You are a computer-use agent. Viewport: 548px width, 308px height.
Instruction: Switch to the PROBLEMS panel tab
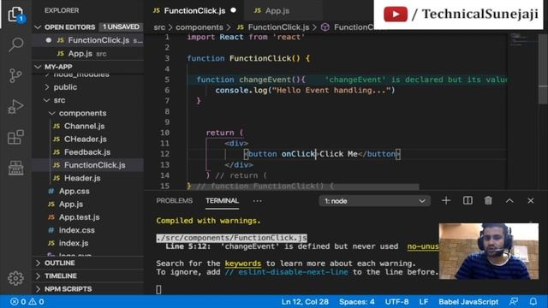click(175, 201)
